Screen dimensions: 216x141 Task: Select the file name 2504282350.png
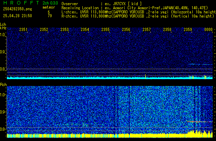click(x=18, y=9)
